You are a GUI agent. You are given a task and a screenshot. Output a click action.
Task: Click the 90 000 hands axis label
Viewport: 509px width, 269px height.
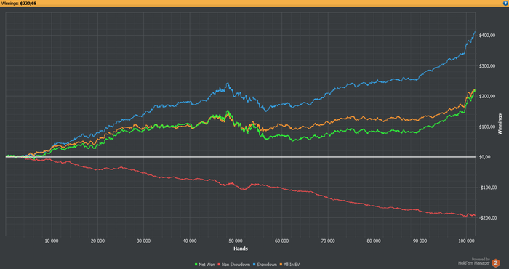coord(420,241)
